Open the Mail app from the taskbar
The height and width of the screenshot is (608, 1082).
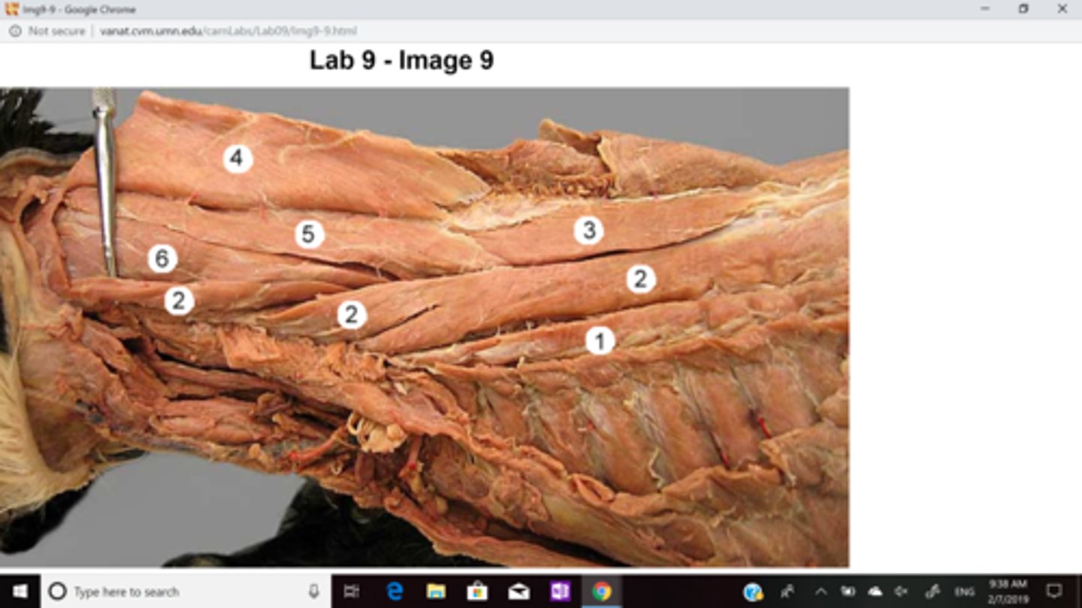pyautogui.click(x=518, y=591)
